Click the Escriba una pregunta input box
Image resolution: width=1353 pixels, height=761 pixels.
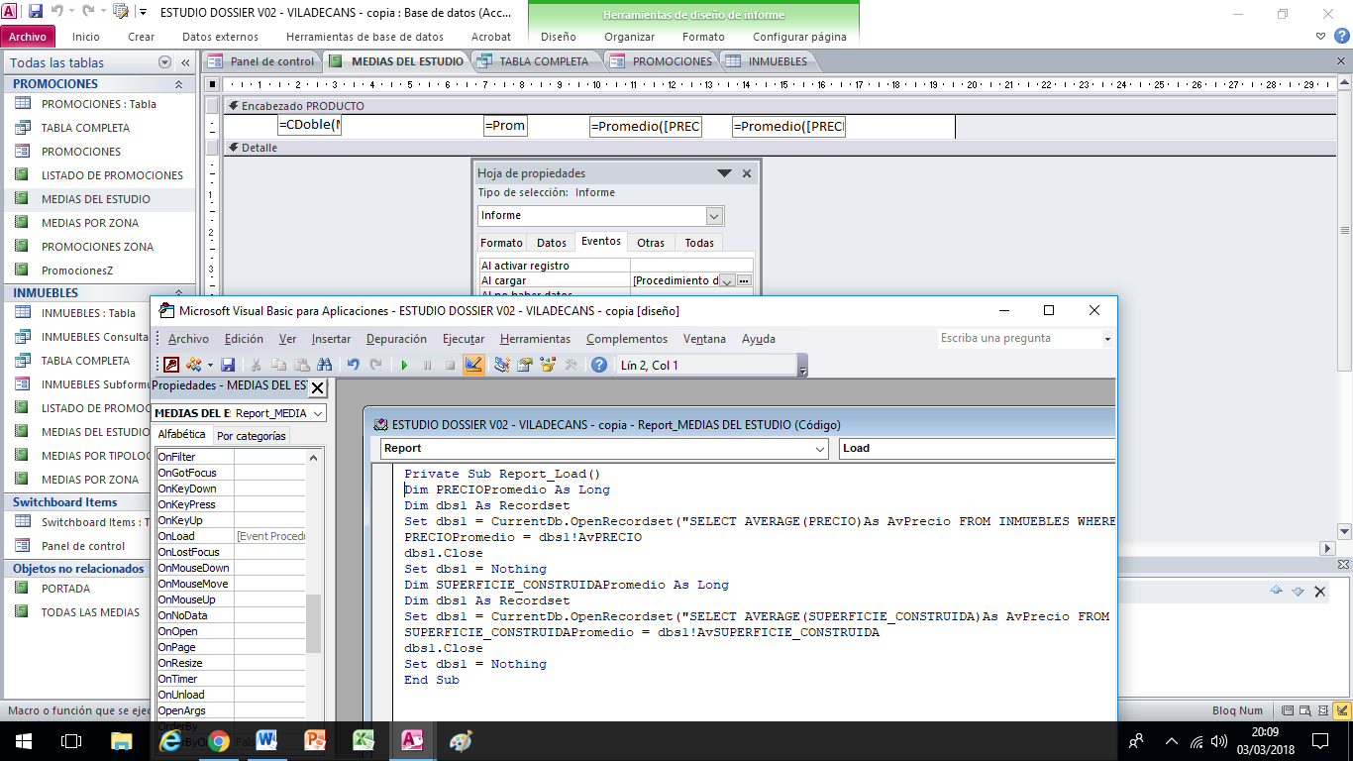[1019, 339]
